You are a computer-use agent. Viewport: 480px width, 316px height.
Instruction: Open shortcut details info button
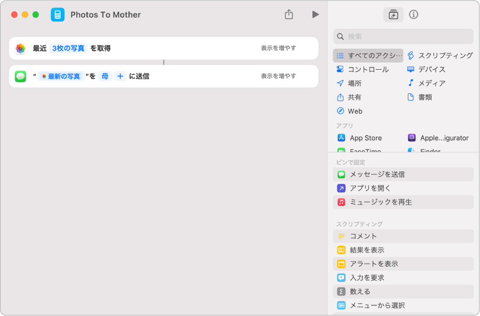click(413, 14)
